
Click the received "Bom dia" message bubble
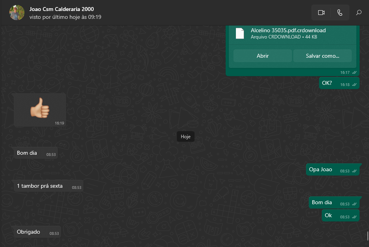27,153
